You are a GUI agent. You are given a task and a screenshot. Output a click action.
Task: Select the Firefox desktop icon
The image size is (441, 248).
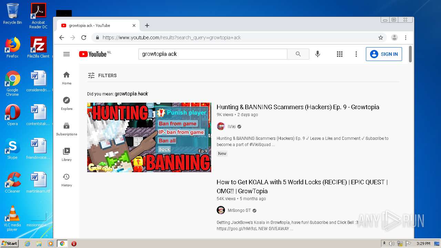coord(12,48)
